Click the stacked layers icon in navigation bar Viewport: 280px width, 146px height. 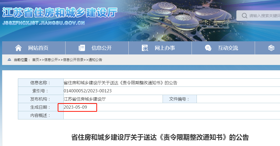pos(271,48)
